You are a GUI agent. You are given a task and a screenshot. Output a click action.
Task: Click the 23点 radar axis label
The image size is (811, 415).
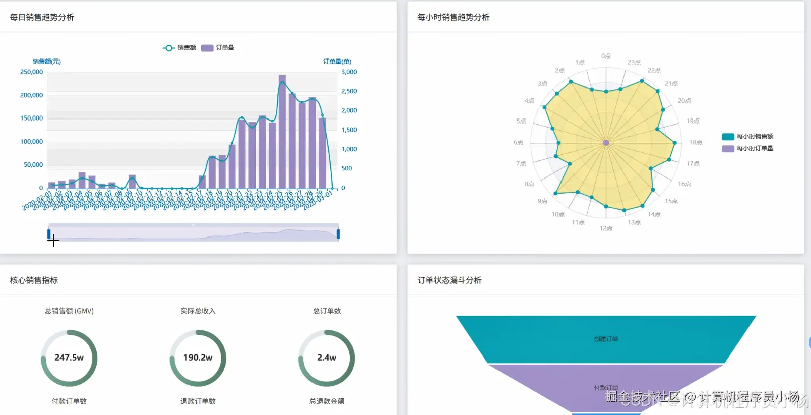pyautogui.click(x=634, y=63)
